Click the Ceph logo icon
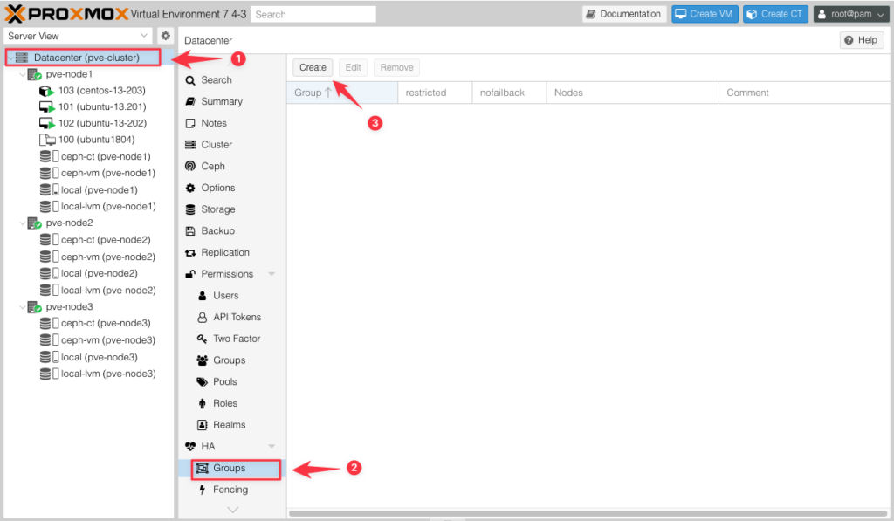Image resolution: width=894 pixels, height=521 pixels. [190, 166]
